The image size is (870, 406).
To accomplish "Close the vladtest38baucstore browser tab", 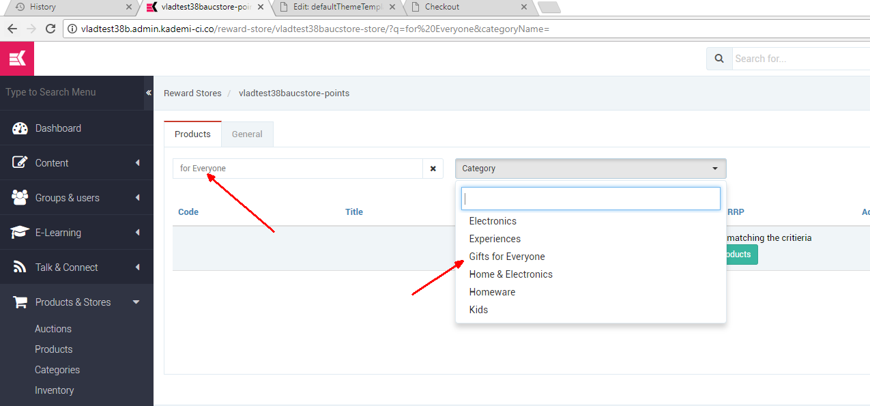I will coord(261,7).
